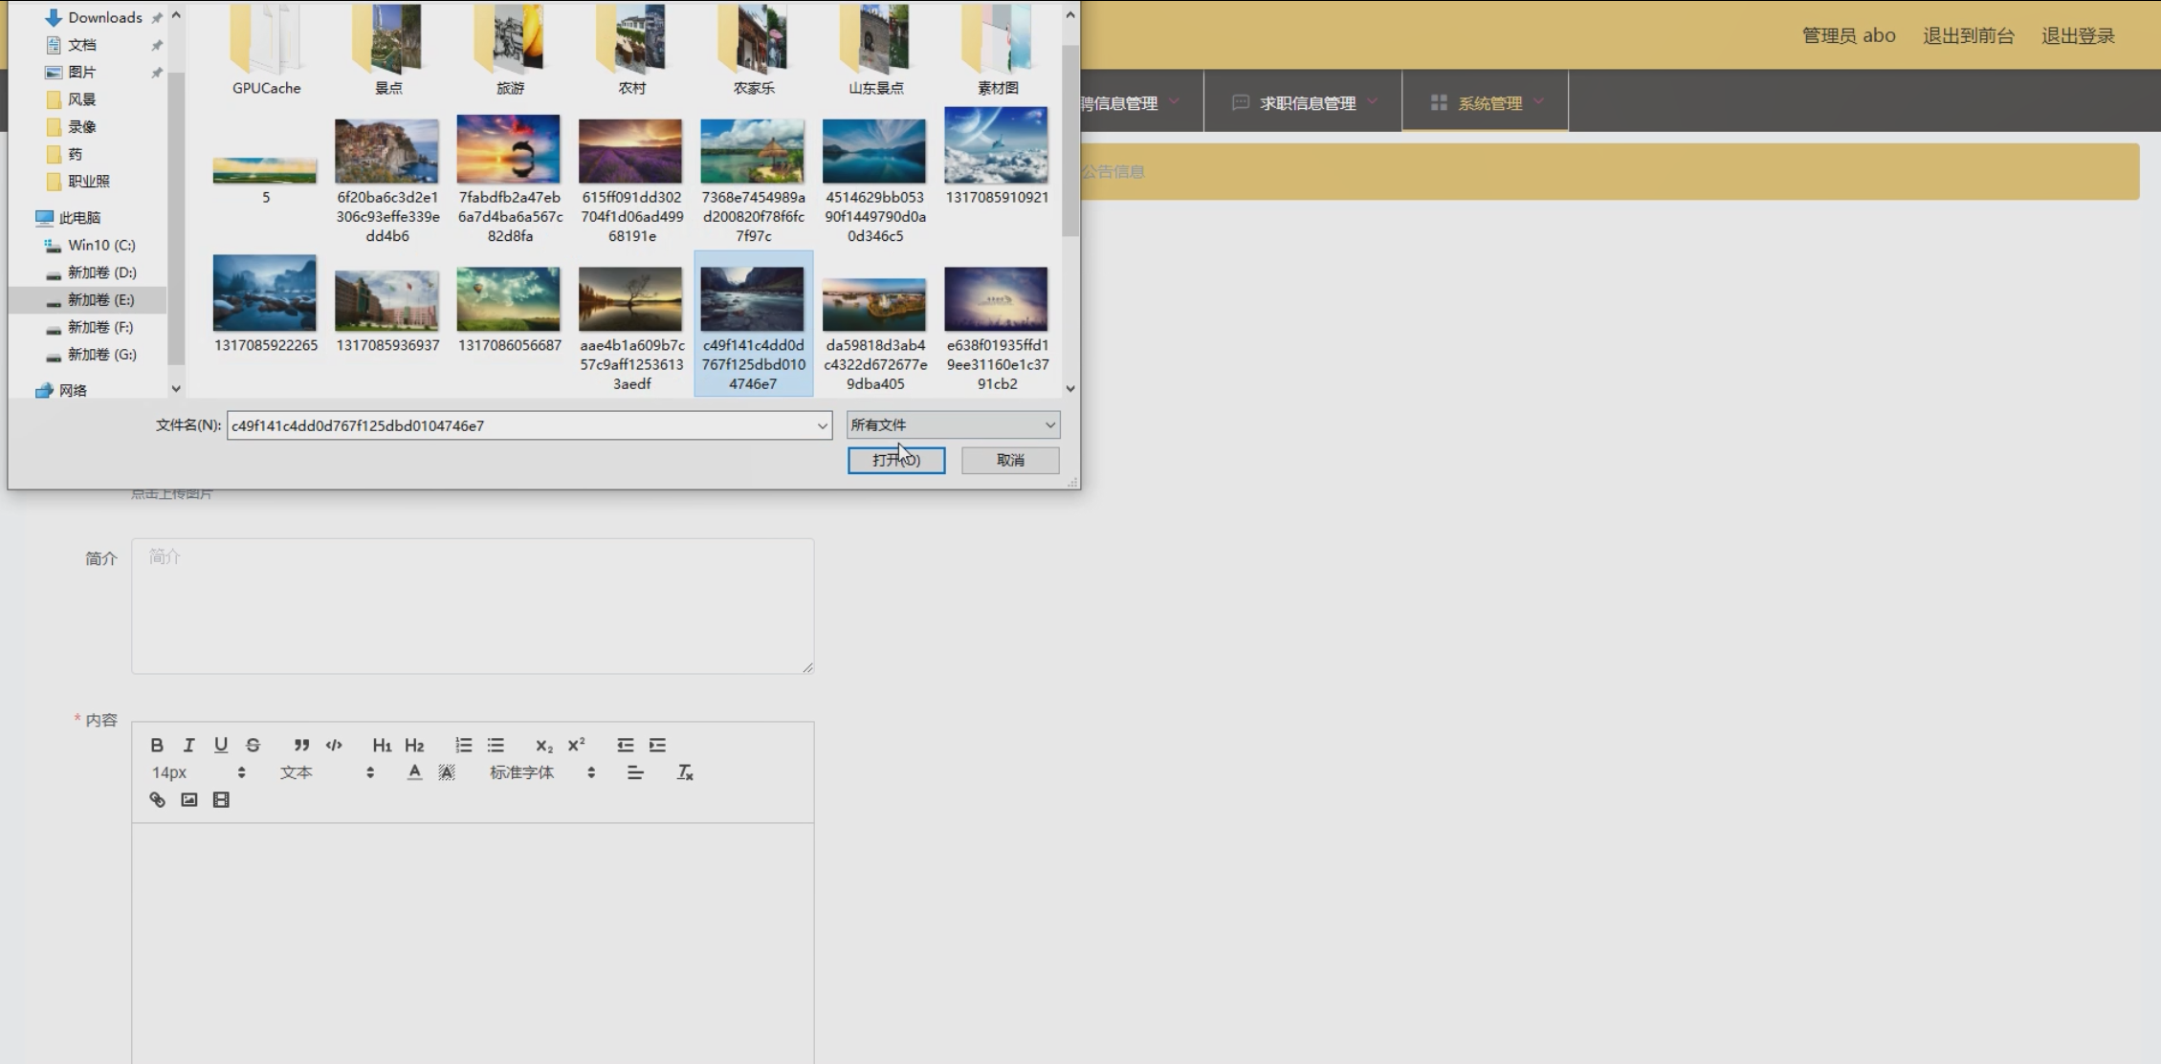Insert an image into editor content
This screenshot has height=1064, width=2161.
[x=189, y=800]
